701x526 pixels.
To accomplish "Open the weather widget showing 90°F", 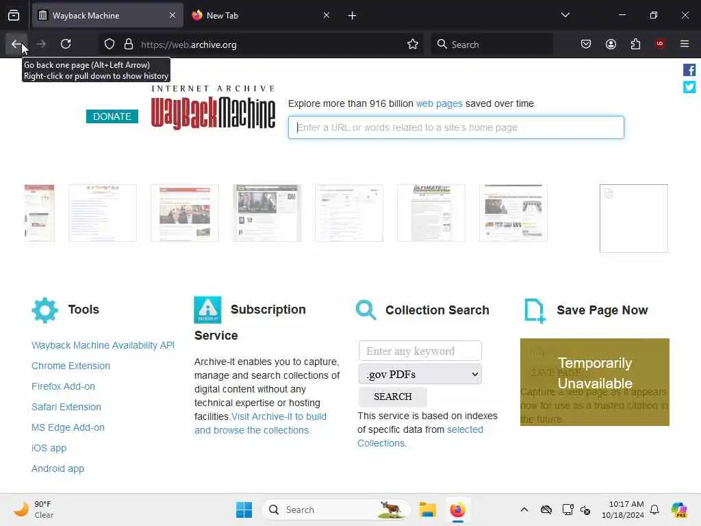I will (x=34, y=510).
